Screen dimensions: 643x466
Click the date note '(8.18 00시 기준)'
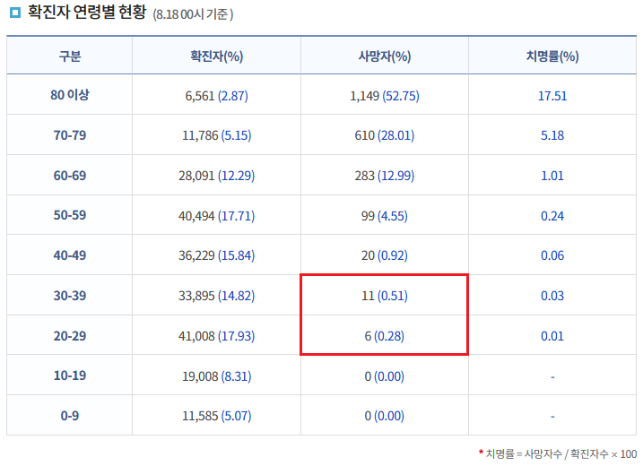(x=193, y=14)
